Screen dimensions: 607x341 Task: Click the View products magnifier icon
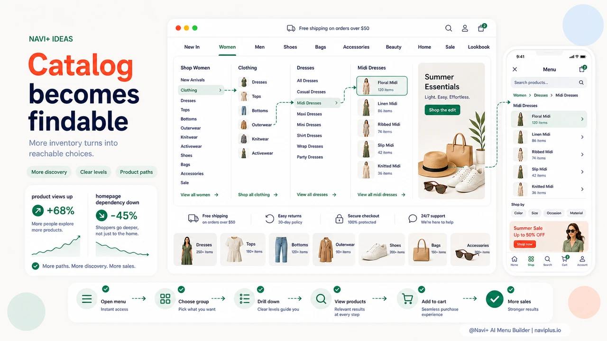pos(321,299)
